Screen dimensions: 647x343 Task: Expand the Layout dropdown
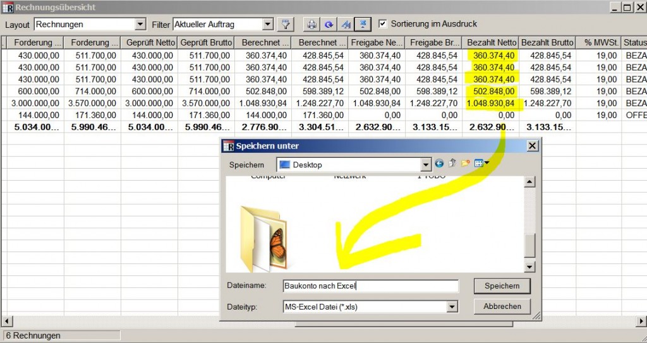(140, 25)
